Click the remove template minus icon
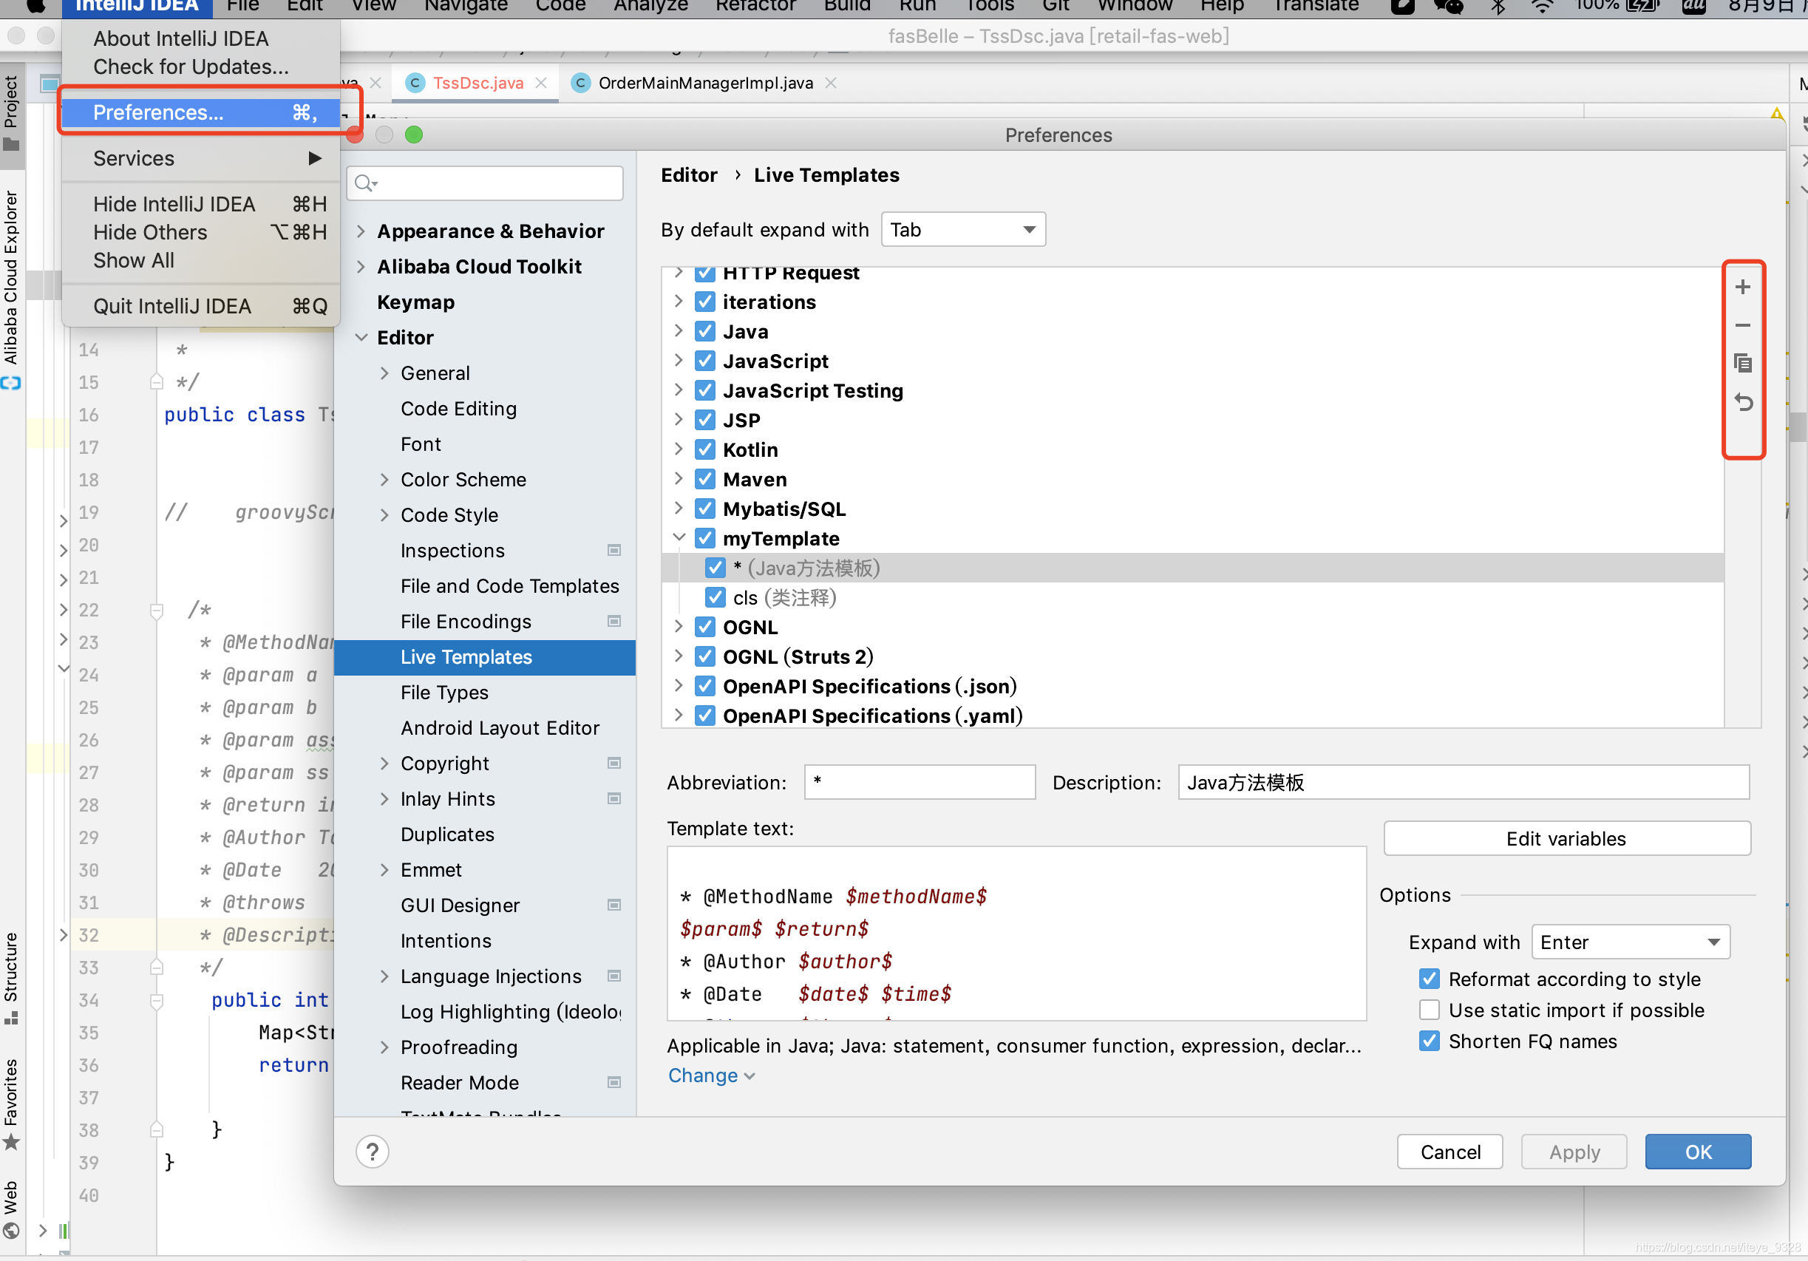 coord(1742,325)
